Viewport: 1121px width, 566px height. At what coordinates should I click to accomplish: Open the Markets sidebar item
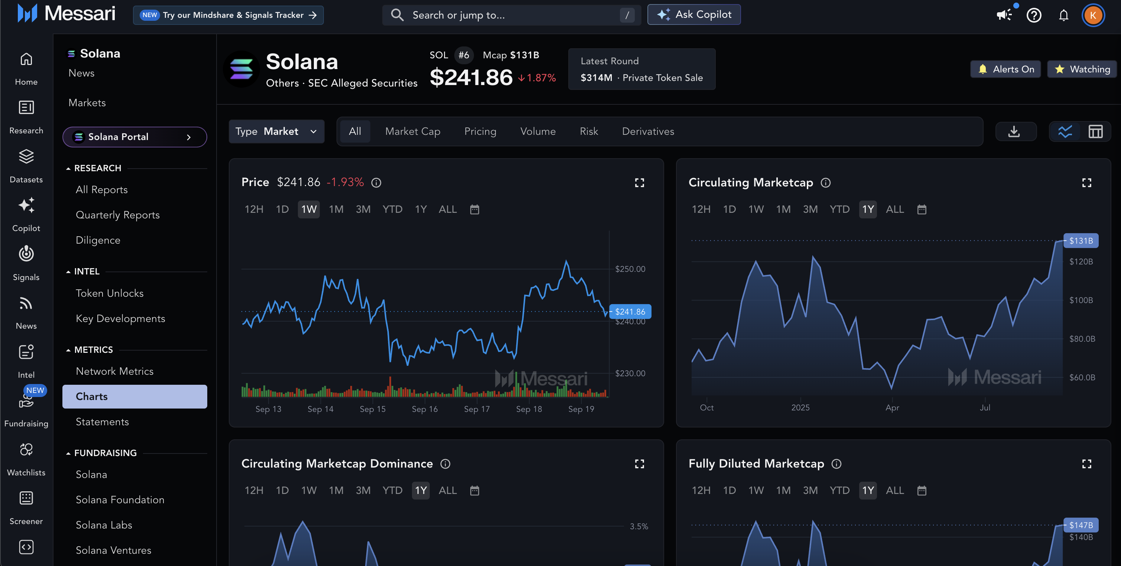(87, 103)
